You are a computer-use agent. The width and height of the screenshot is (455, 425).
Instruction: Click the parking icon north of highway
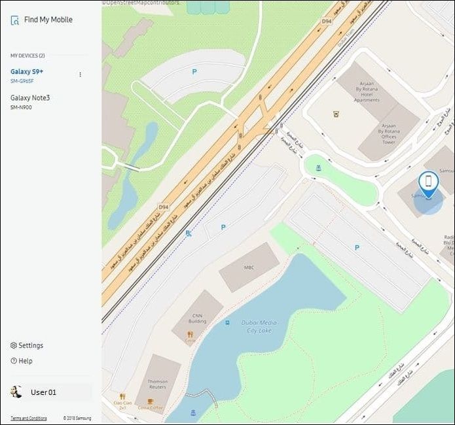194,72
